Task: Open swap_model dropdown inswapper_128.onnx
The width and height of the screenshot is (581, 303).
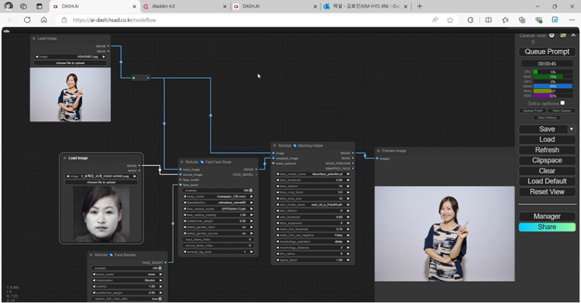Action: pos(217,197)
